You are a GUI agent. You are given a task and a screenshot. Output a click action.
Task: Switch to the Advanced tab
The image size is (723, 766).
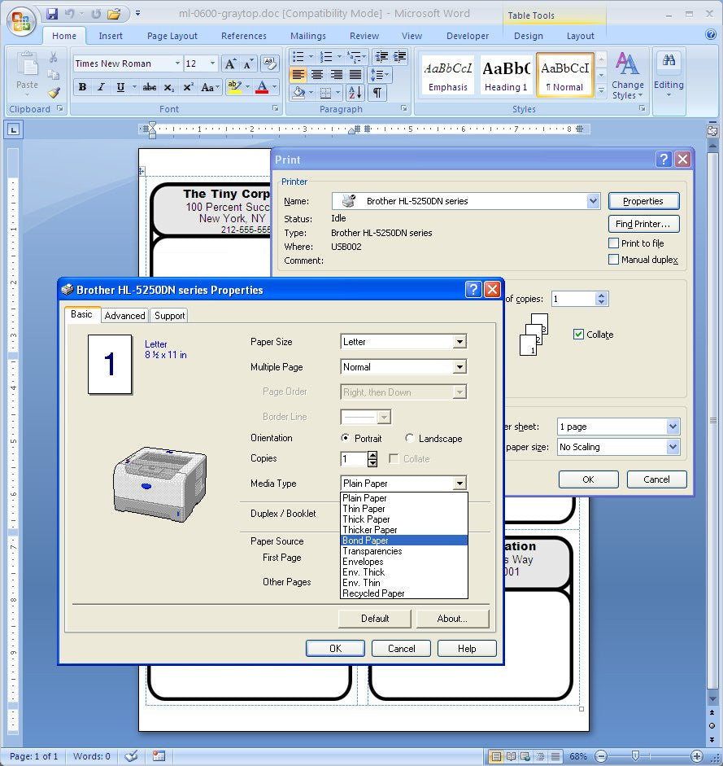(x=124, y=316)
